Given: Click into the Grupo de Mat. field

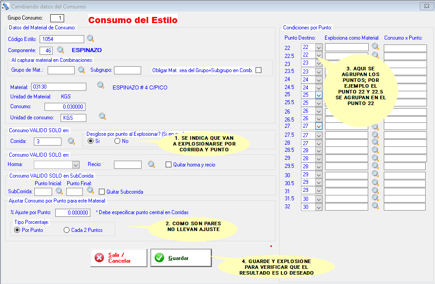Looking at the screenshot, I should click(x=61, y=70).
